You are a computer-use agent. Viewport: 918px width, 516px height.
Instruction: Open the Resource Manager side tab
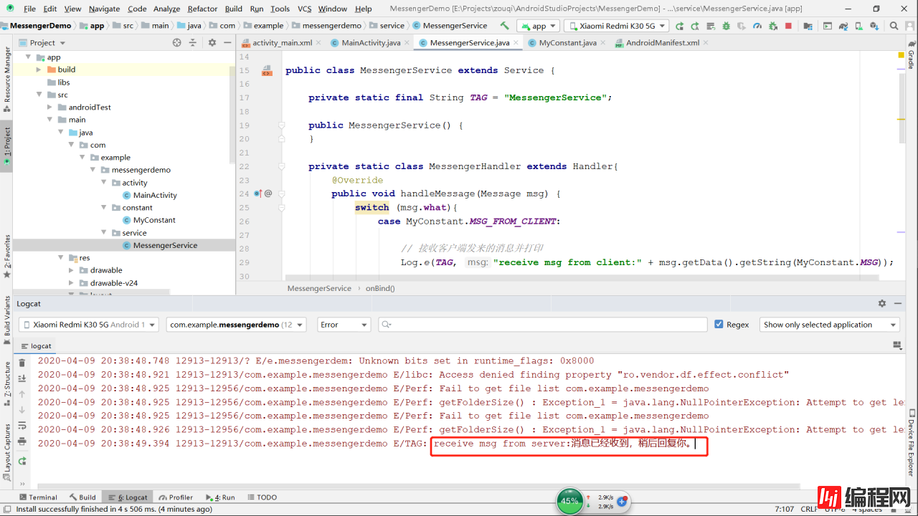pyautogui.click(x=7, y=79)
